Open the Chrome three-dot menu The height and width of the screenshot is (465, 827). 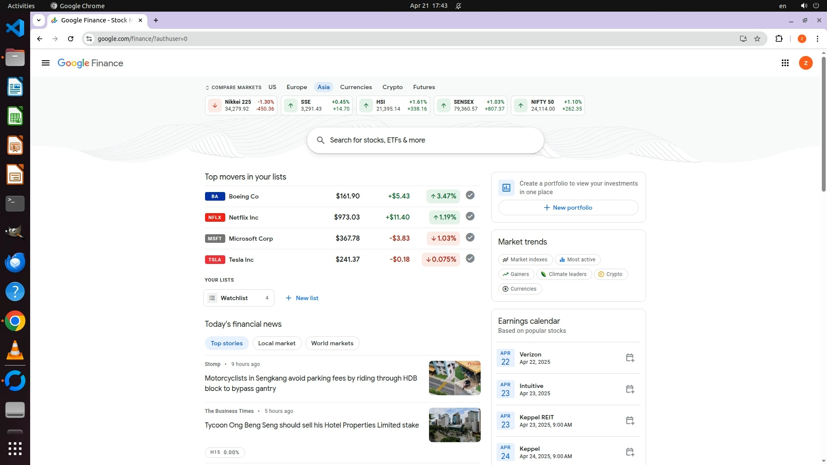coord(817,39)
